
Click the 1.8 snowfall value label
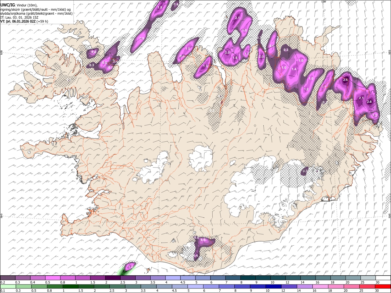(159, 8)
